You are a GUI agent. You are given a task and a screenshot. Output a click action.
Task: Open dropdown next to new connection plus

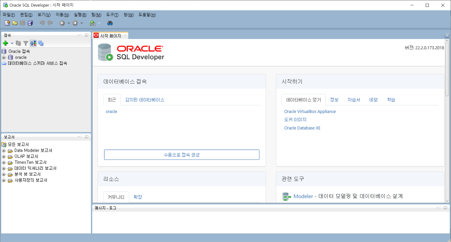tap(12, 43)
